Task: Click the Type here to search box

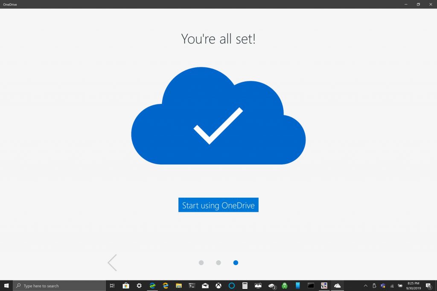Action: click(x=59, y=286)
